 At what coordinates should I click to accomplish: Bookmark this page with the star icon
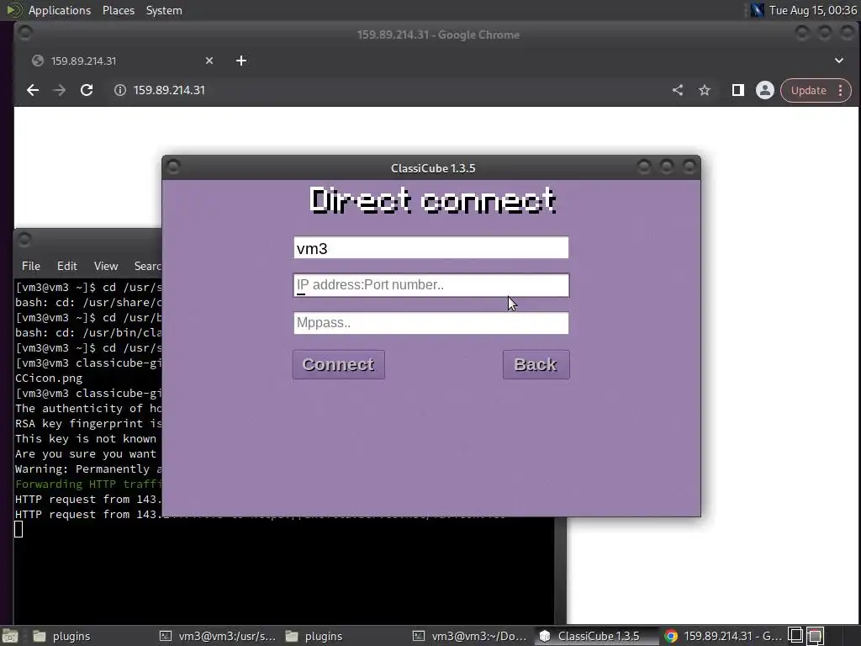coord(705,90)
